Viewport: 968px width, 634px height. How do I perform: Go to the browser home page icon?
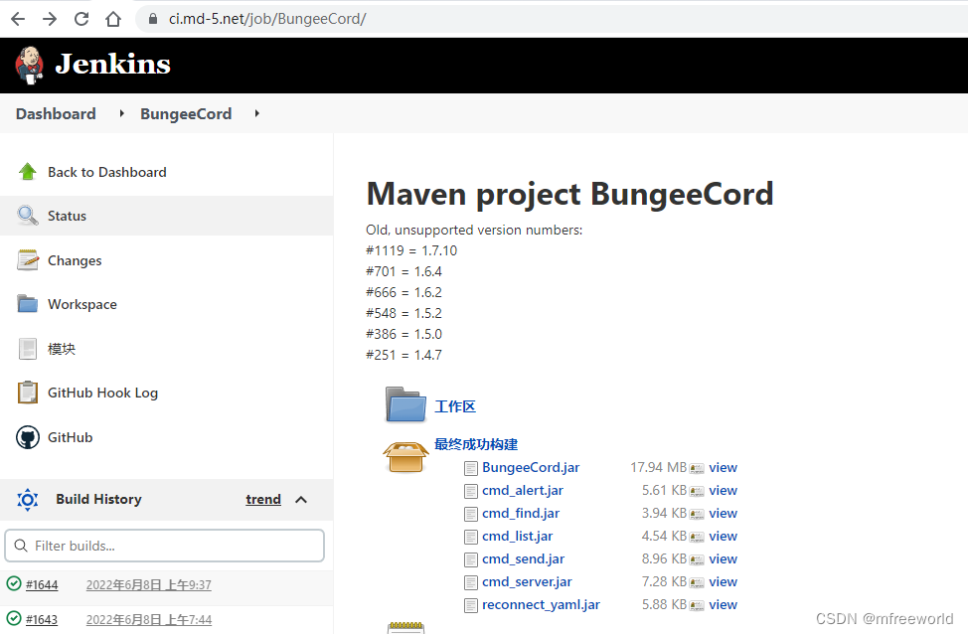(x=113, y=19)
